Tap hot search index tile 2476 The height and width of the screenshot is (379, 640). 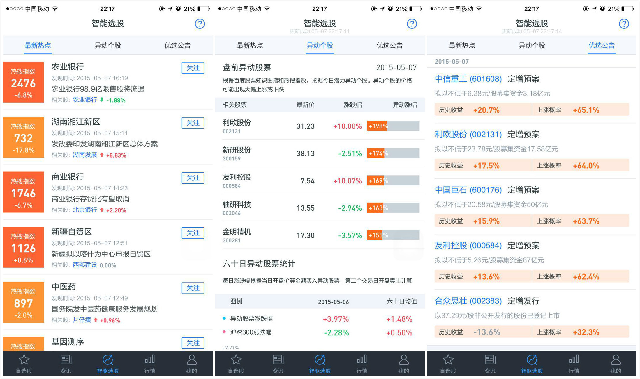pos(24,82)
